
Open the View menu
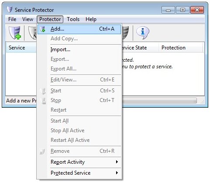pos(28,19)
